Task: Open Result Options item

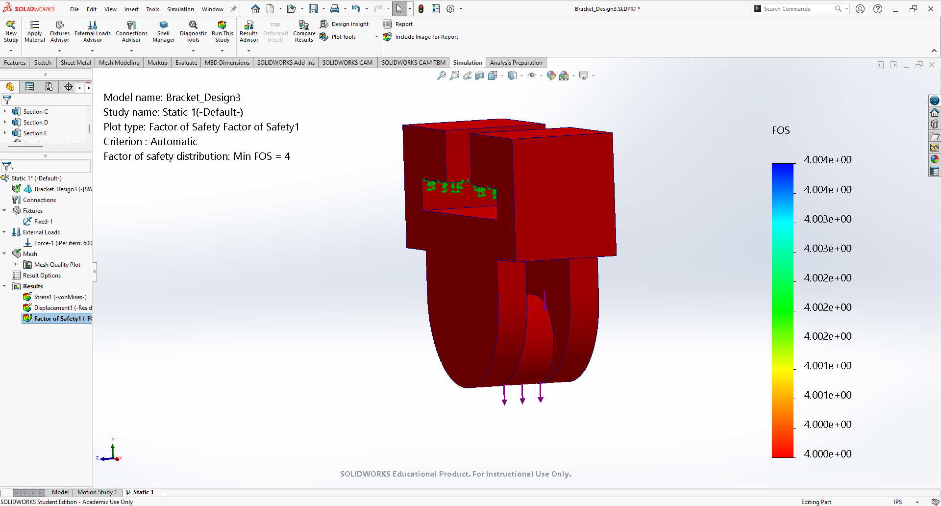Action: click(x=36, y=275)
